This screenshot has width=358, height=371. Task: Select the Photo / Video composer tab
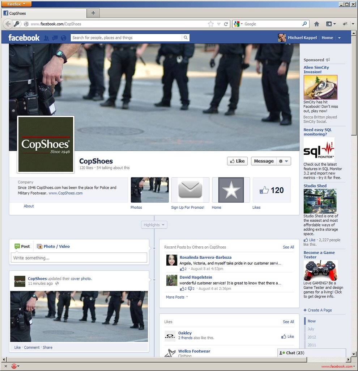(x=54, y=246)
